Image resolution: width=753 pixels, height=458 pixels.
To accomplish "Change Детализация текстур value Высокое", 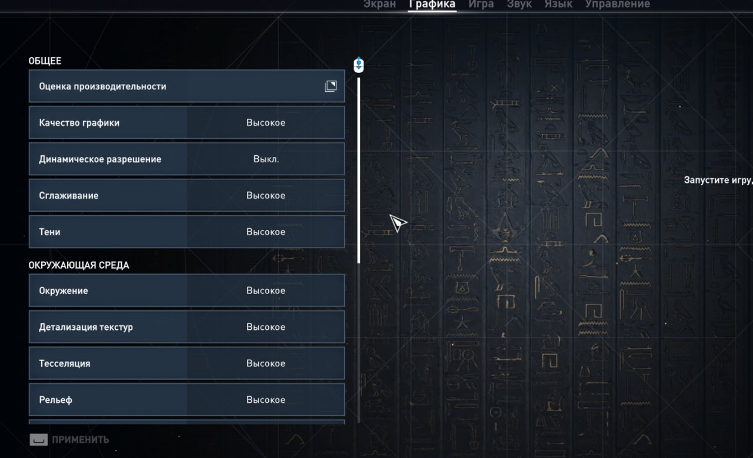I will pos(266,327).
